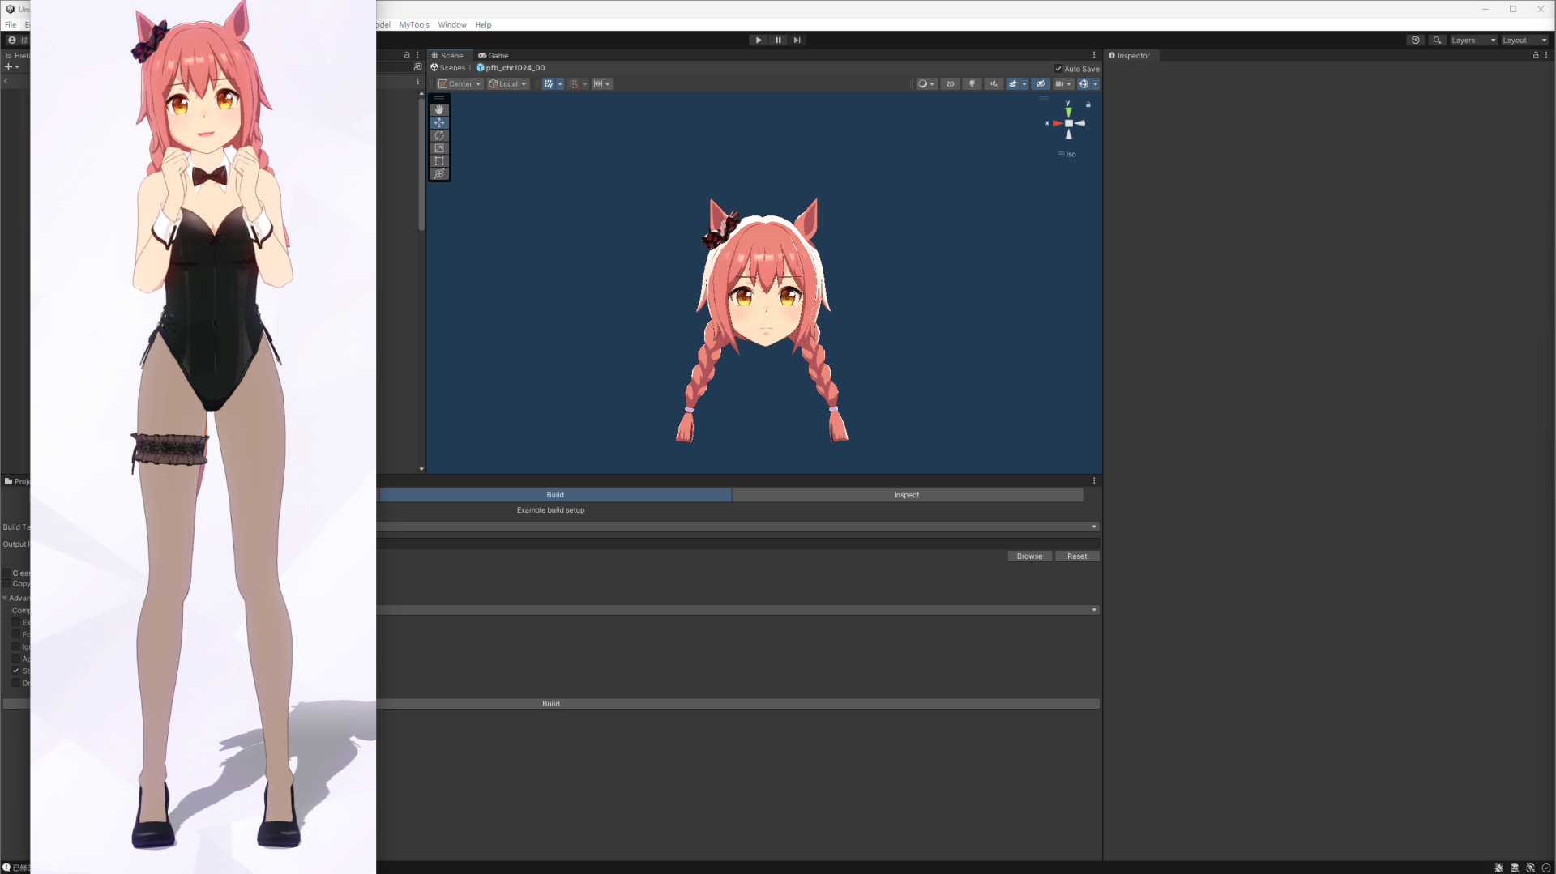Toggle 2D view mode
Viewport: 1556px width, 874px height.
pyautogui.click(x=950, y=83)
